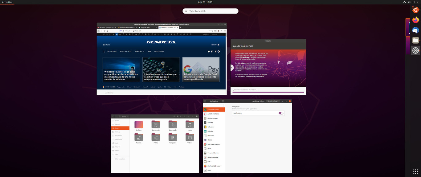
Task: Click the padlock site identity icon
Action: 124,31
